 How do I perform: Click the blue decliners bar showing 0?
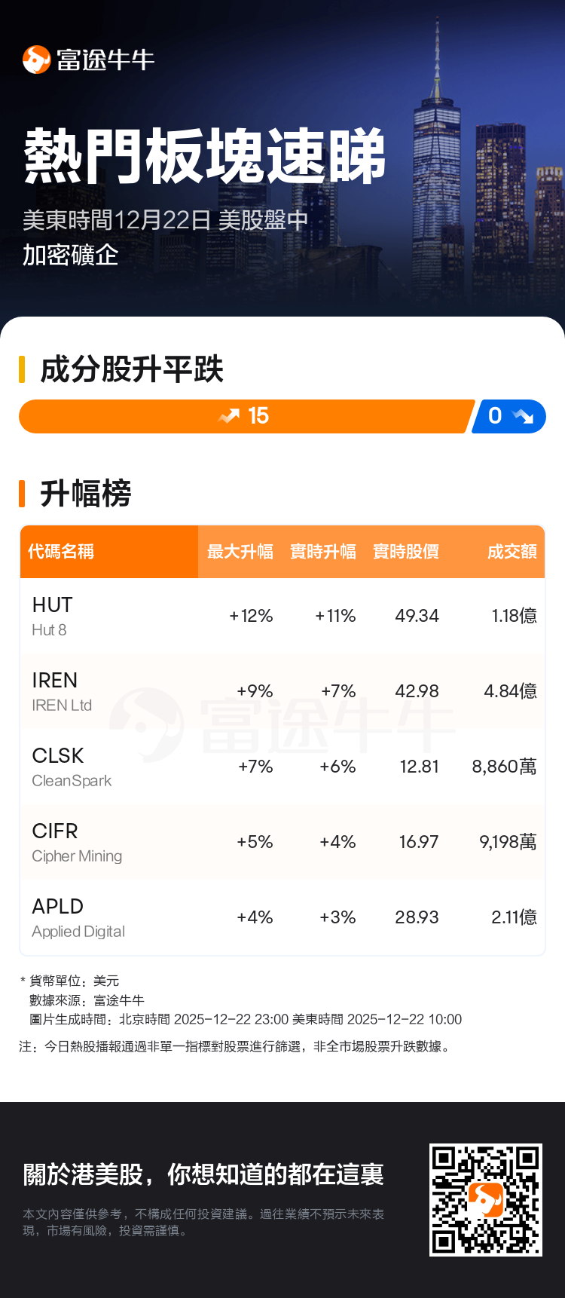click(509, 416)
